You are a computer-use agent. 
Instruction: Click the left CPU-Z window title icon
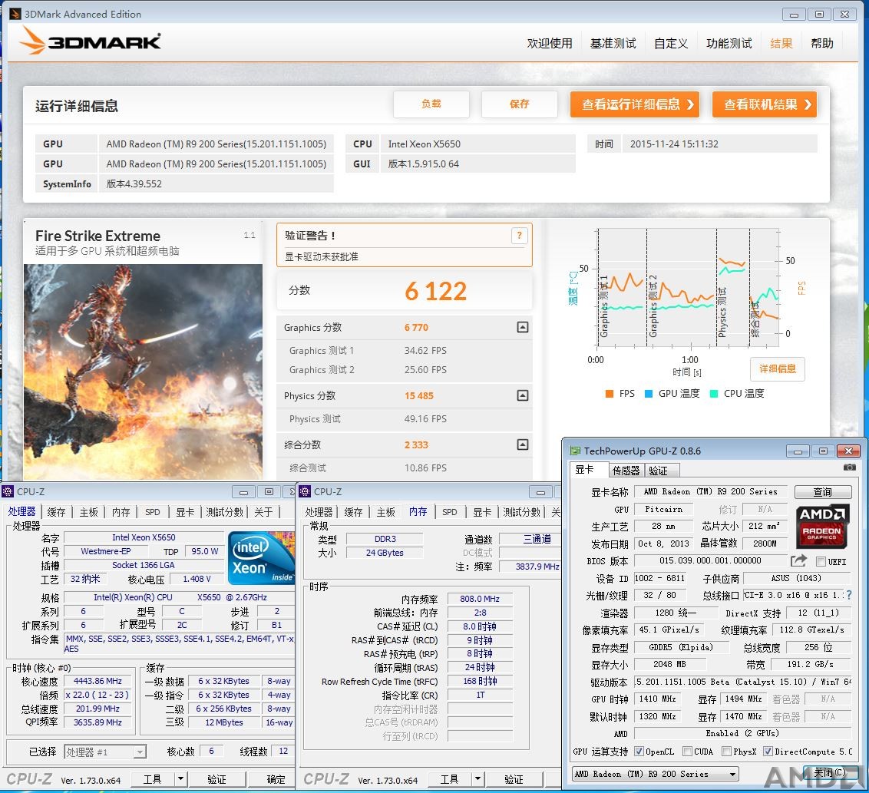pyautogui.click(x=8, y=491)
